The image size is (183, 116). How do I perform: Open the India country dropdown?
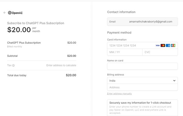coord(142,81)
